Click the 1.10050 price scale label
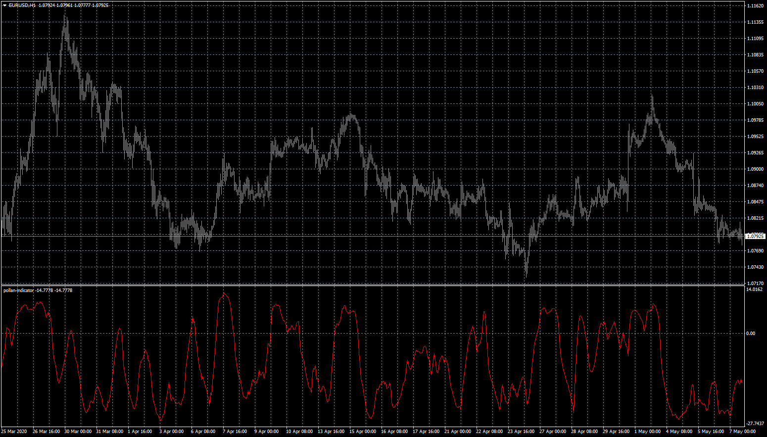Screen dimensions: 767x437 [755, 104]
